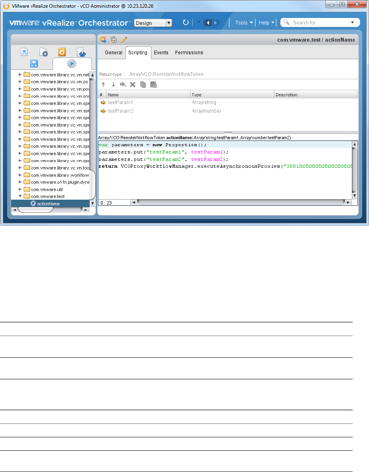The height and width of the screenshot is (472, 369).
Task: Click the script editor scroll-right arrow
Action: (349, 202)
